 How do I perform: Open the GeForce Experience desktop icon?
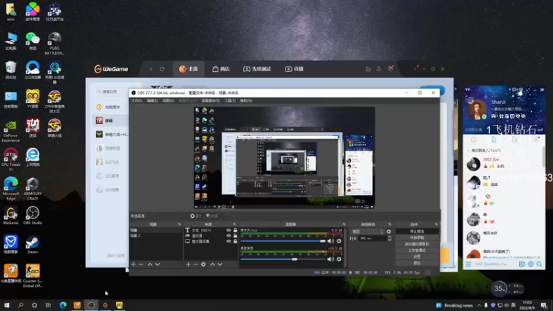point(10,131)
